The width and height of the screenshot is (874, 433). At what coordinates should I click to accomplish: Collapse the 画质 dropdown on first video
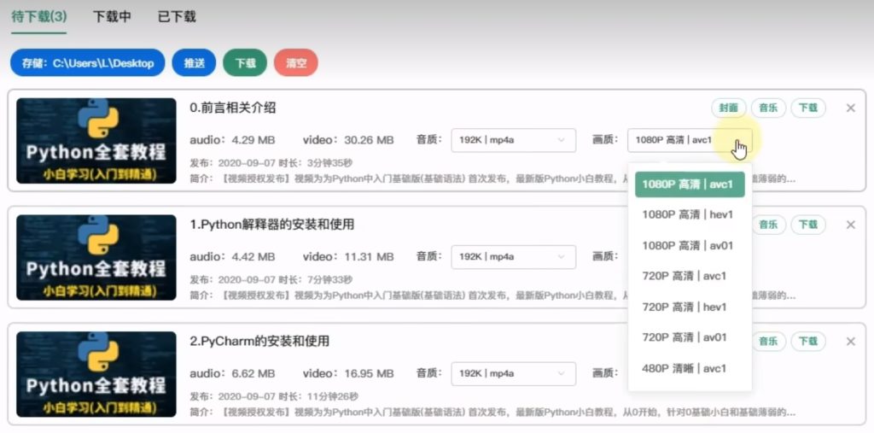point(689,139)
